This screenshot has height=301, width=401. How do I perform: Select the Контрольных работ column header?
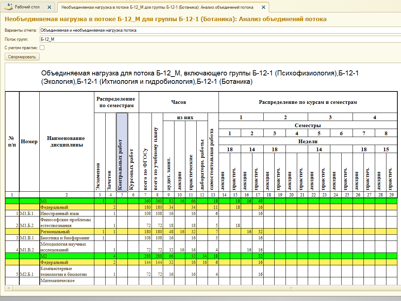coord(122,152)
